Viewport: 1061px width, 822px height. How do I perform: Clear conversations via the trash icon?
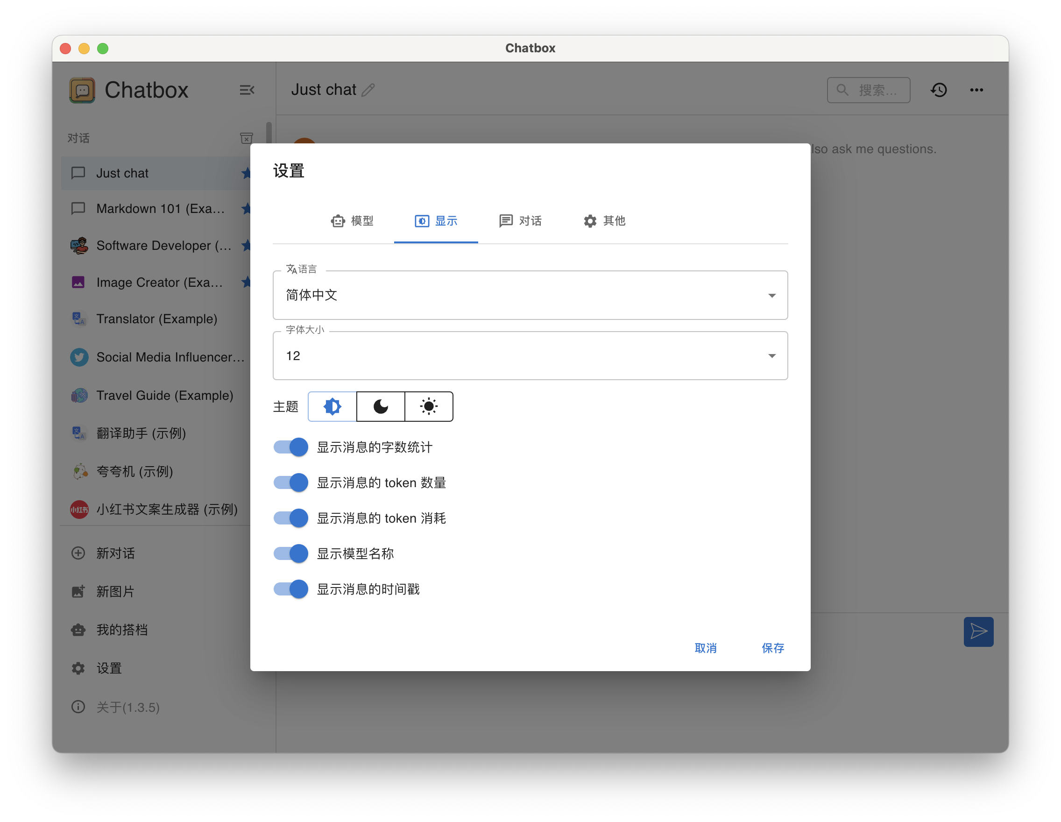coord(246,138)
